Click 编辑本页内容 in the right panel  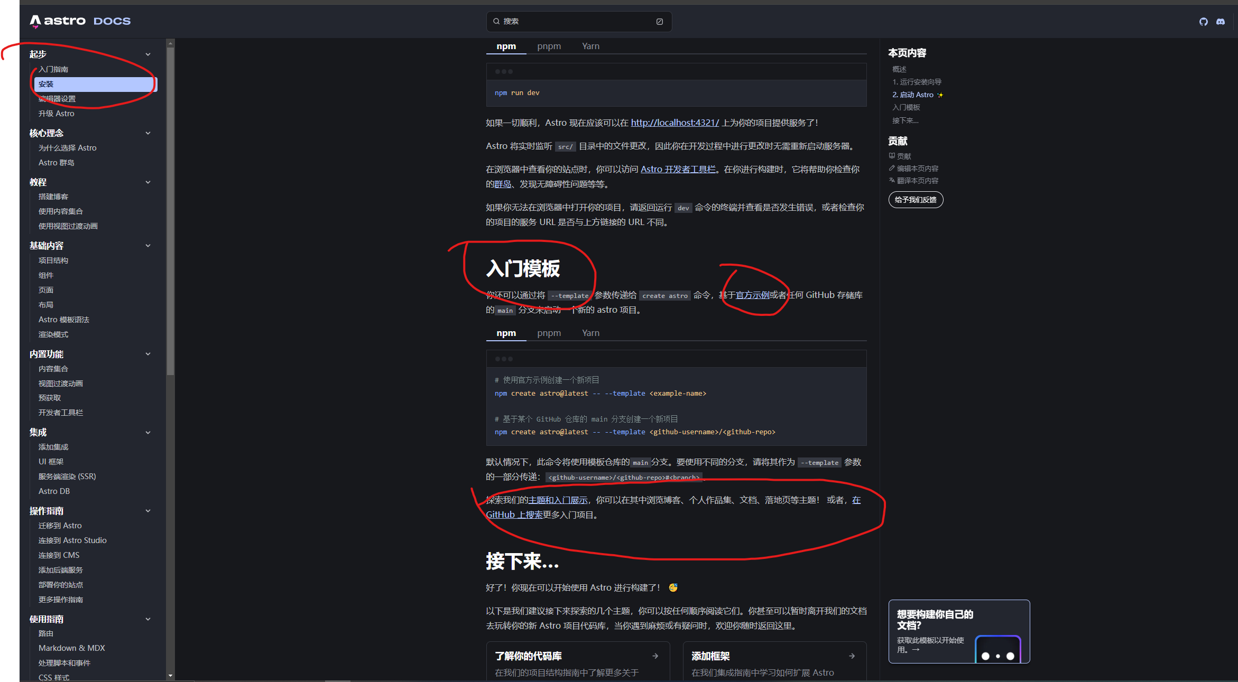point(913,169)
